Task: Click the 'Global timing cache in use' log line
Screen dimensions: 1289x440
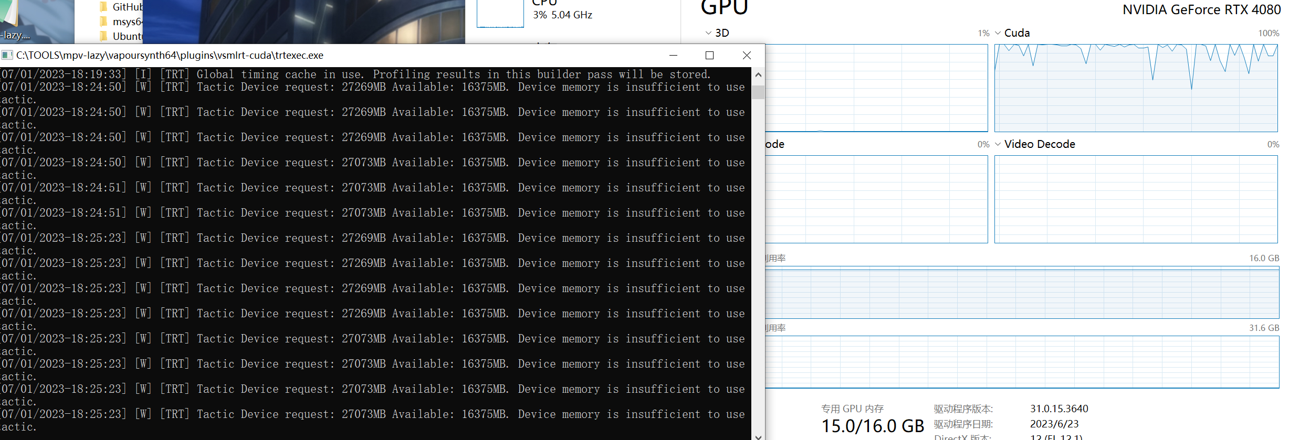Action: [355, 74]
